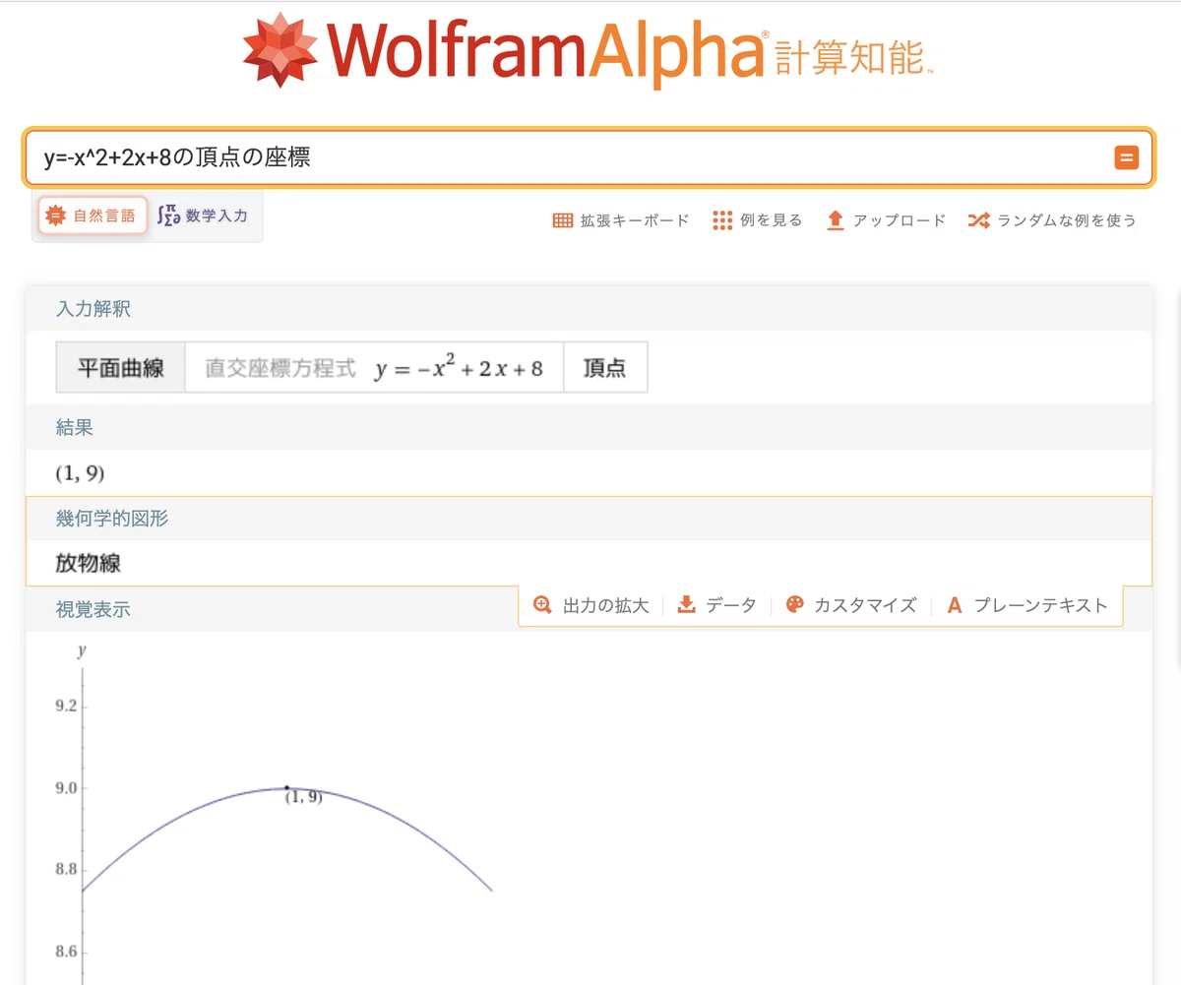Click 出力の拡大 to enlarge output
1181x985 pixels.
(591, 605)
